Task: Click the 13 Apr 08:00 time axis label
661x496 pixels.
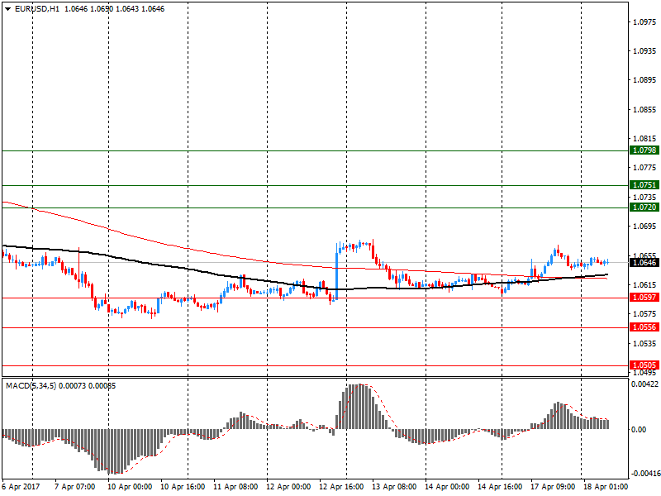Action: coord(394,487)
